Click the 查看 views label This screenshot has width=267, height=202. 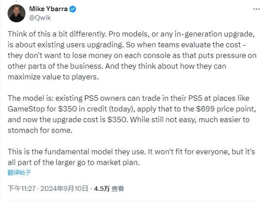click(x=117, y=188)
